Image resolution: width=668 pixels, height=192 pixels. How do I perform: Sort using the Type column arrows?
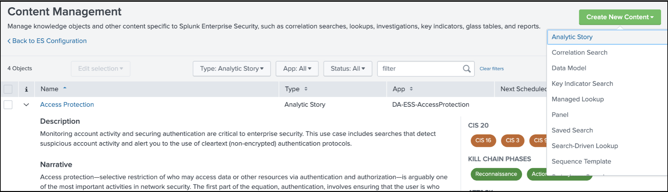coord(306,89)
